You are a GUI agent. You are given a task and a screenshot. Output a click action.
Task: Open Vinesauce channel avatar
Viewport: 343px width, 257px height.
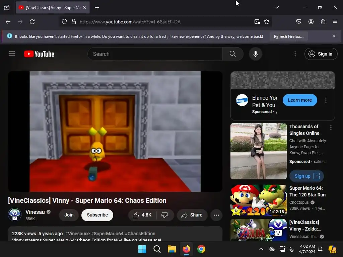click(x=15, y=215)
